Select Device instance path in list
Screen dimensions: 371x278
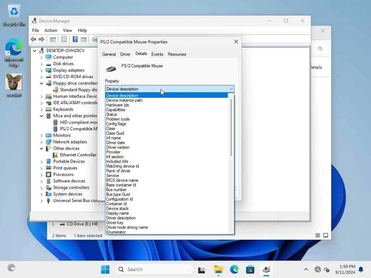[x=167, y=100]
